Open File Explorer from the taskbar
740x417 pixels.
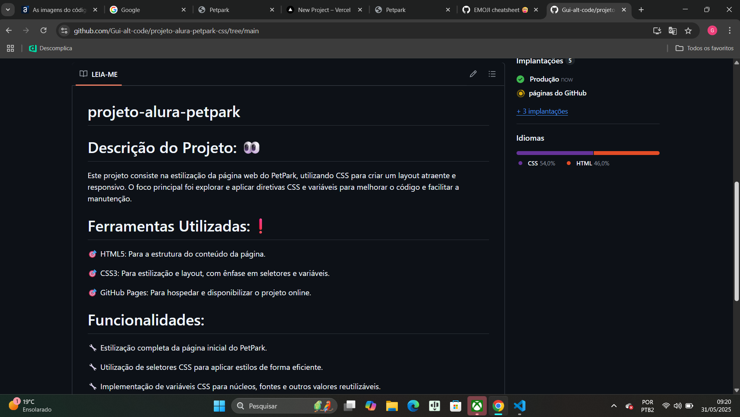392,406
